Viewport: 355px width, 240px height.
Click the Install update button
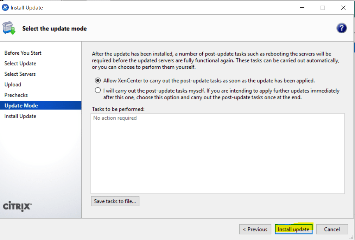tap(293, 229)
